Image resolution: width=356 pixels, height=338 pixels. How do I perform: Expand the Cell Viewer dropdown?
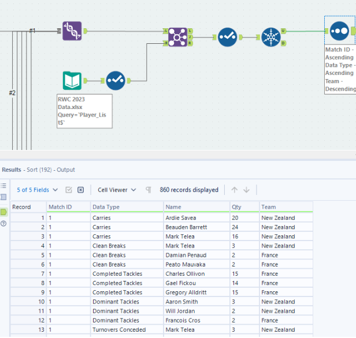pos(117,190)
